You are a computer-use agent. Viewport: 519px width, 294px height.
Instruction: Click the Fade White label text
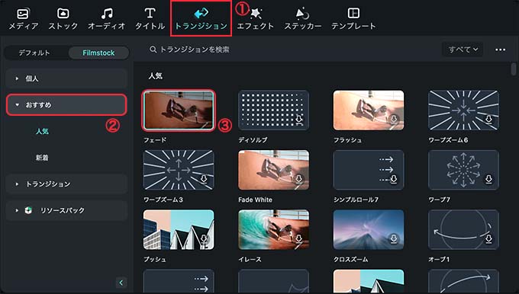255,200
